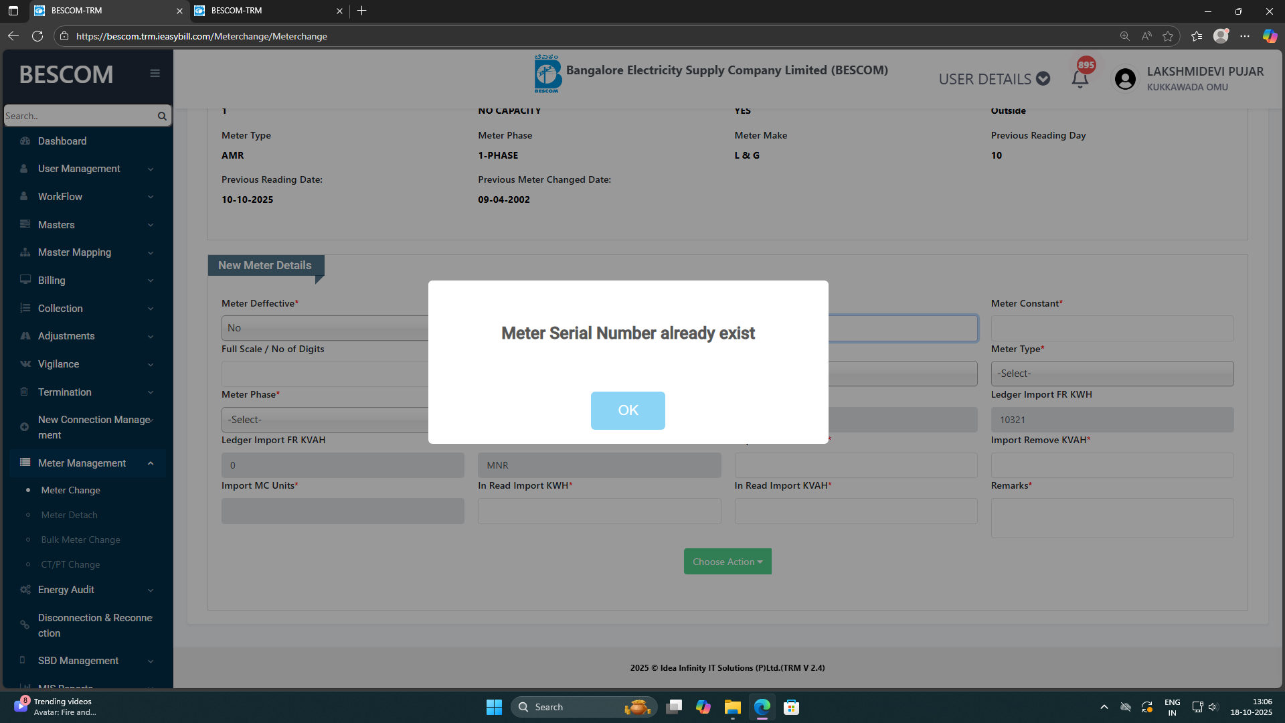Add this page to browser favorites
This screenshot has width=1285, height=723.
point(1168,36)
